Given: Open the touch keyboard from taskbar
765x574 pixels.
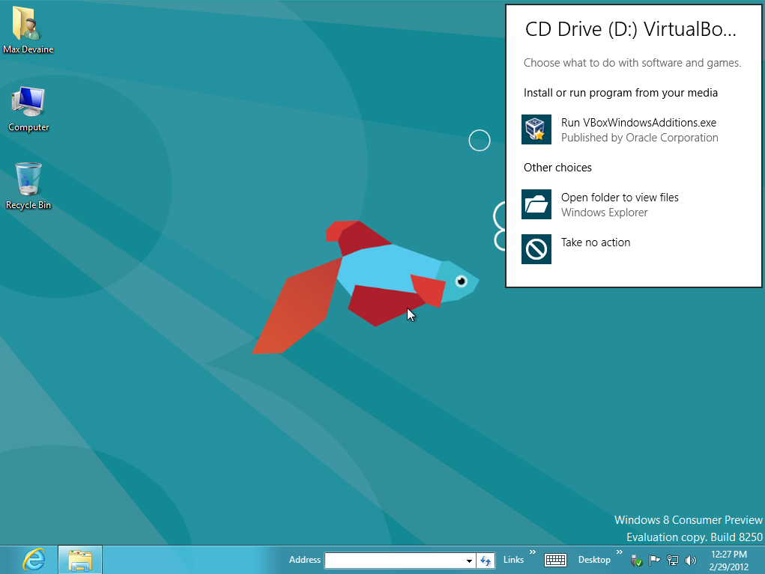Looking at the screenshot, I should pos(555,560).
